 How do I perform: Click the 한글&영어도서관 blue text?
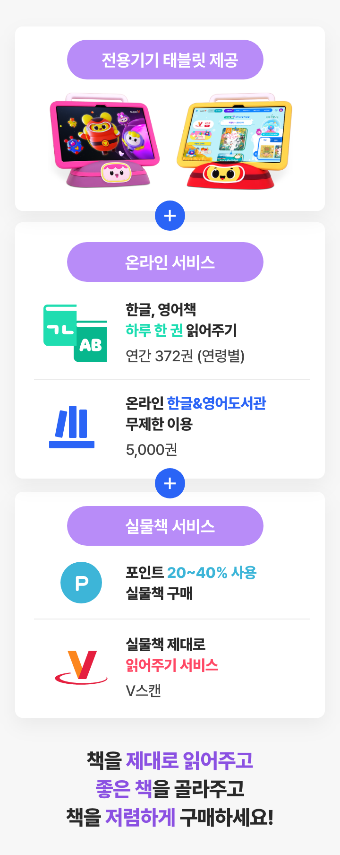pos(217,403)
